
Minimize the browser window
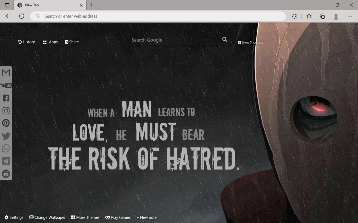pyautogui.click(x=324, y=5)
